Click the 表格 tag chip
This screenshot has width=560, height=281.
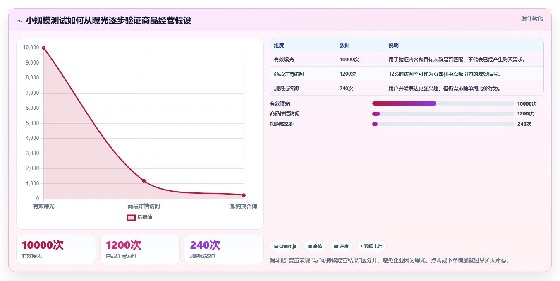tap(315, 246)
